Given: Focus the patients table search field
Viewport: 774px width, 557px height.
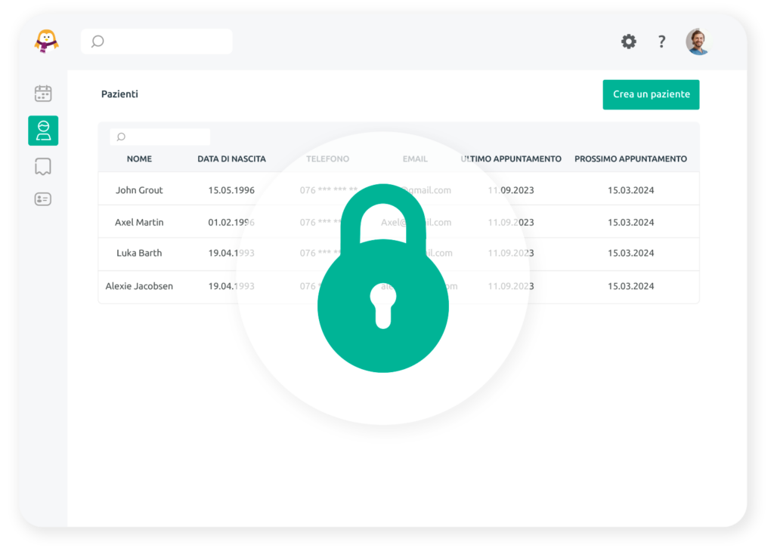Looking at the screenshot, I should click(x=160, y=137).
